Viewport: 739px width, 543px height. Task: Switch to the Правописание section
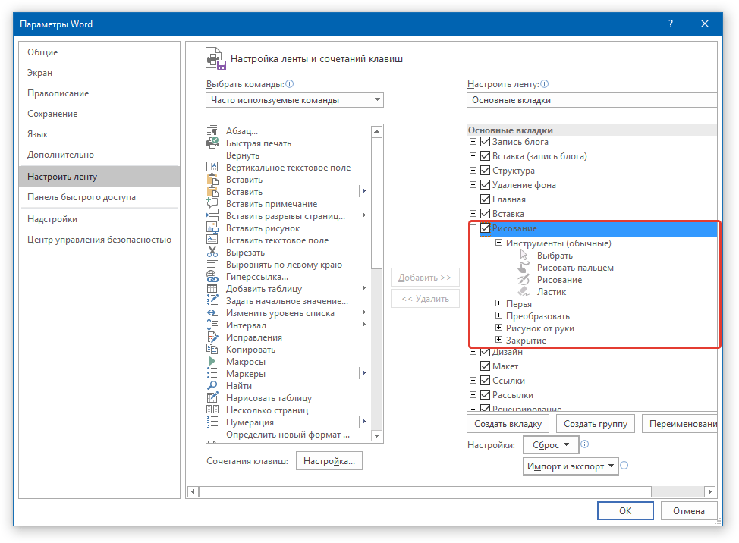tap(58, 93)
